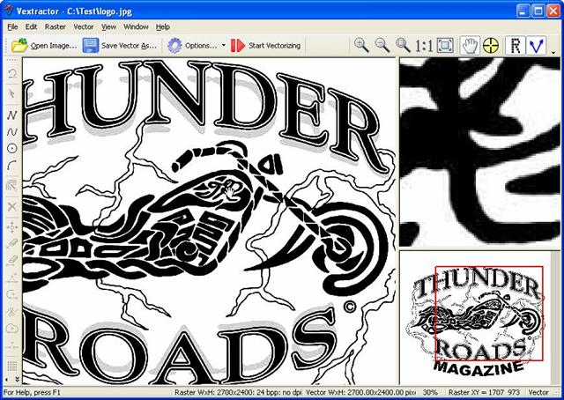Expand view toolbar overflow arrow
Image resolution: width=564 pixels, height=400 pixels.
tap(553, 53)
